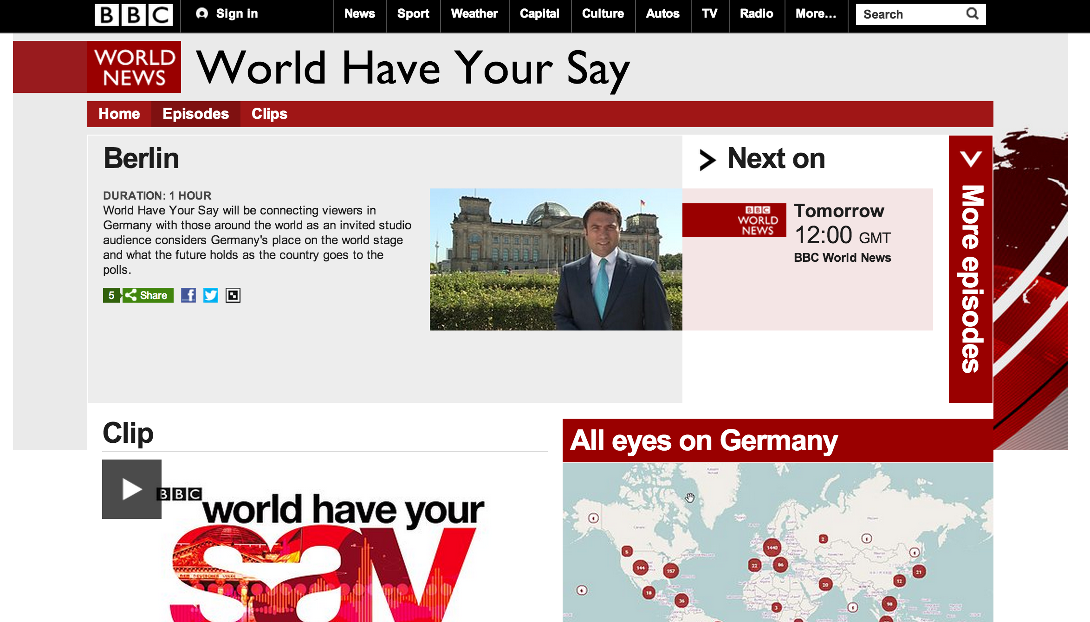Click the Alaska map marker

(593, 518)
